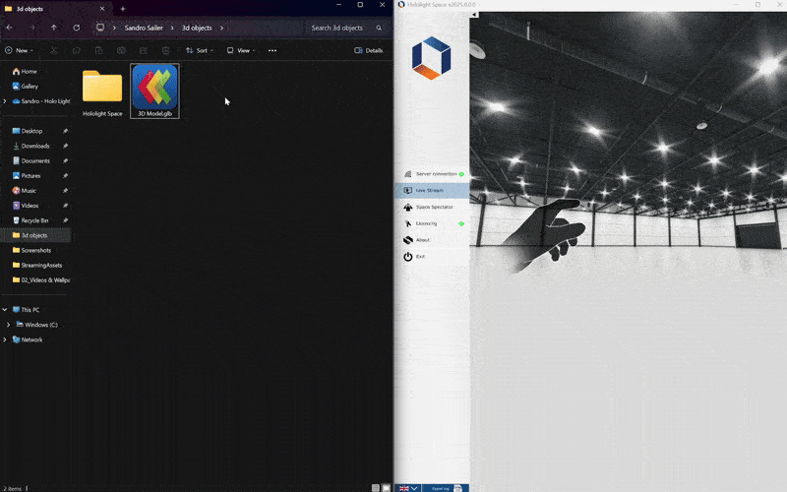Click Exit in Hololight Space sidebar

pos(432,257)
